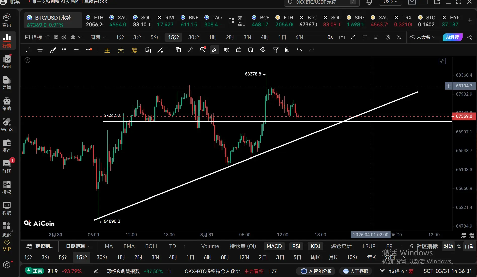Take a chart screenshot with camera icon
477x277 pixels.
pos(342,37)
